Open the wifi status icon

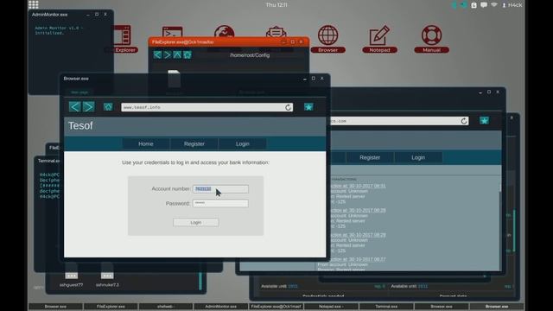(x=494, y=5)
